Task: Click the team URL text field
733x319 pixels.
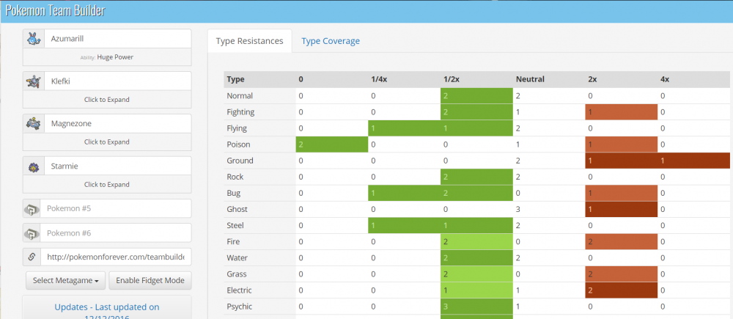Action: coord(116,257)
